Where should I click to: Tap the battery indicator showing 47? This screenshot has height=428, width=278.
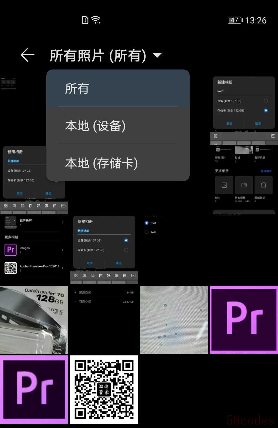click(235, 20)
